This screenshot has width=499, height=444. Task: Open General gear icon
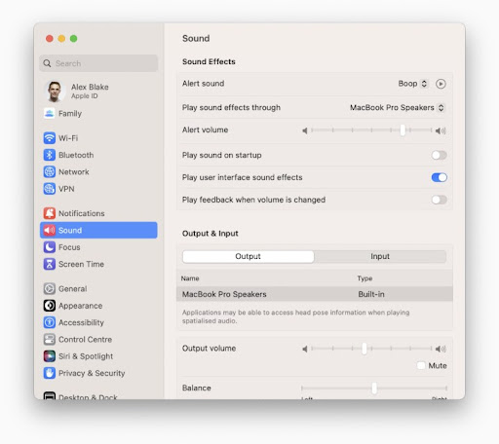coord(50,288)
